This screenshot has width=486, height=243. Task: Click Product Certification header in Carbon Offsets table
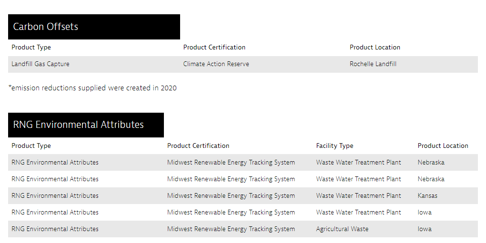click(x=214, y=47)
